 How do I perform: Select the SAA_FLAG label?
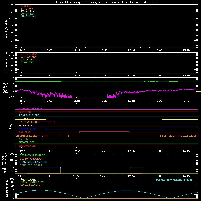[x=25, y=132]
